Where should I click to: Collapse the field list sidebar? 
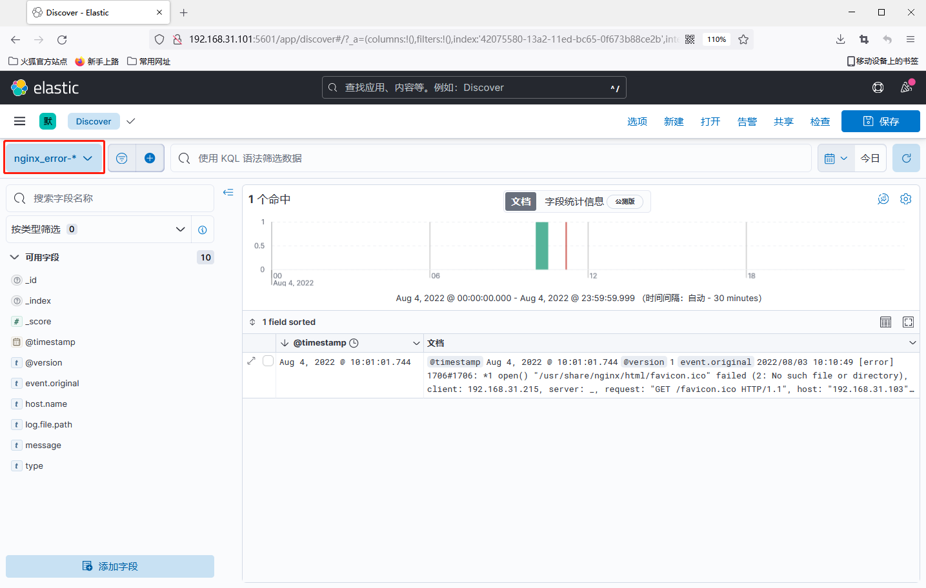pyautogui.click(x=228, y=192)
